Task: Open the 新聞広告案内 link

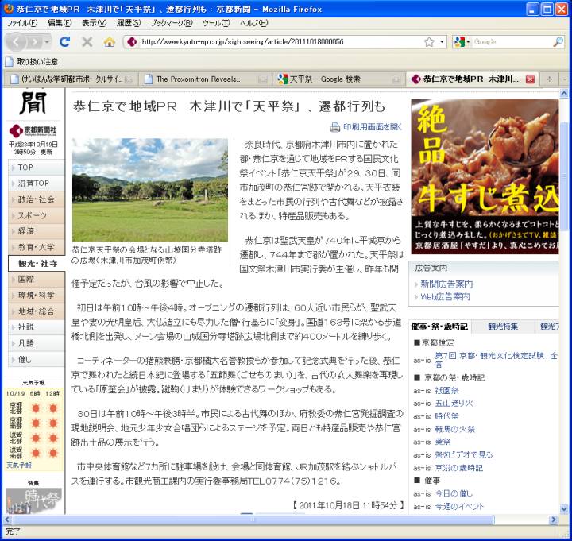Action: click(x=446, y=284)
